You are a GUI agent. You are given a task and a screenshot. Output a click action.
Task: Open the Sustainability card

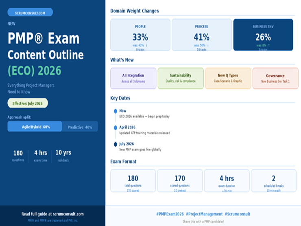[181, 78]
